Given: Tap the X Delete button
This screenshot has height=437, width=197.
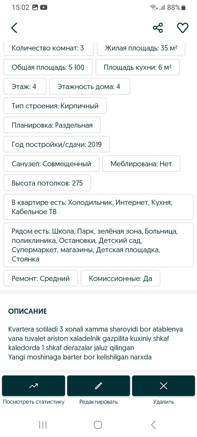Looking at the screenshot, I should 164,386.
